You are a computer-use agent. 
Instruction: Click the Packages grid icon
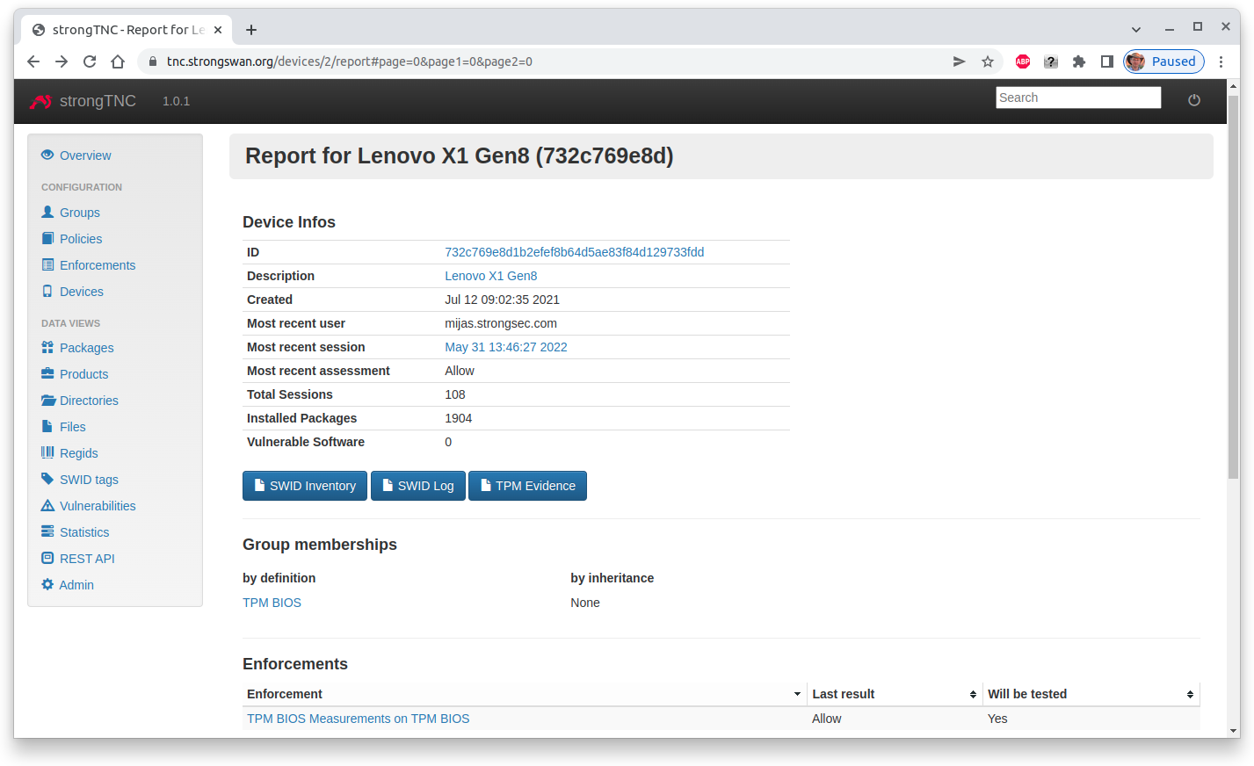pyautogui.click(x=47, y=347)
